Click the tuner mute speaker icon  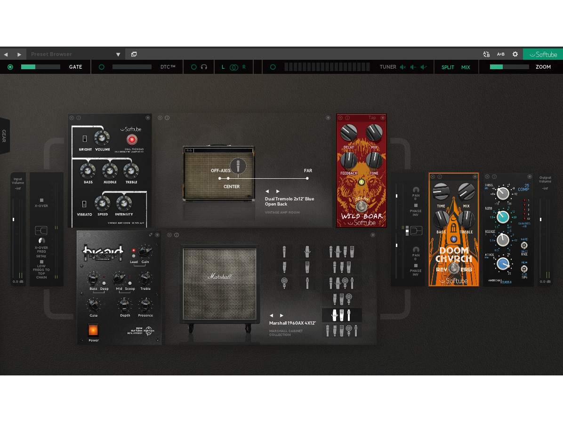pyautogui.click(x=403, y=67)
